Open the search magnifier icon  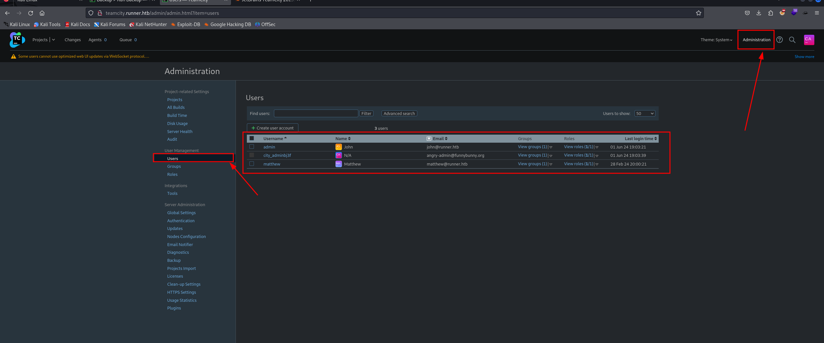click(792, 40)
